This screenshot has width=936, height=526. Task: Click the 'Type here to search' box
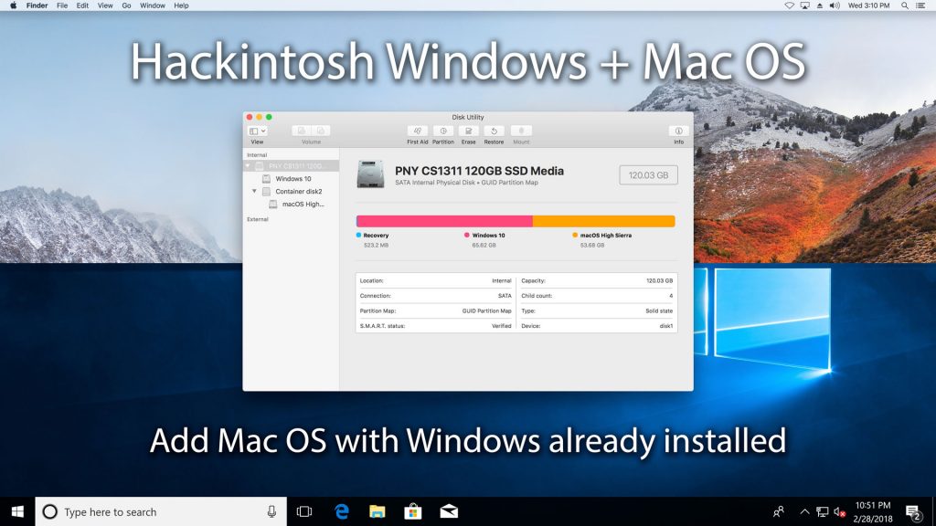[x=161, y=511]
